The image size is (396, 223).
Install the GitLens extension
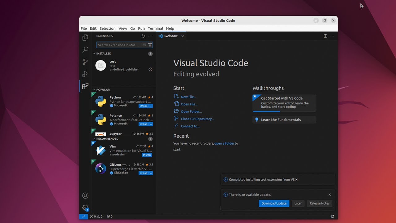pos(144,173)
